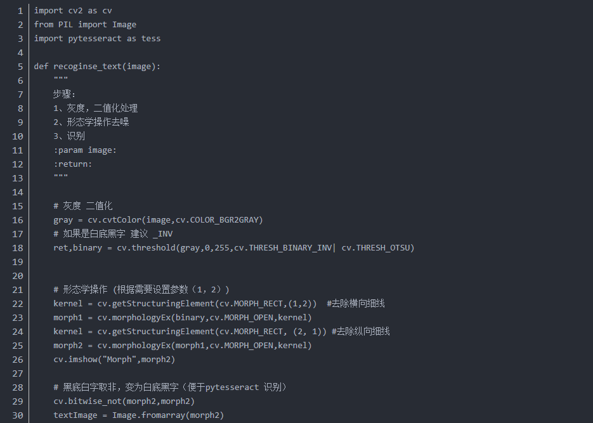
Task: Click the 'from PIL import Image' line
Action: 85,25
